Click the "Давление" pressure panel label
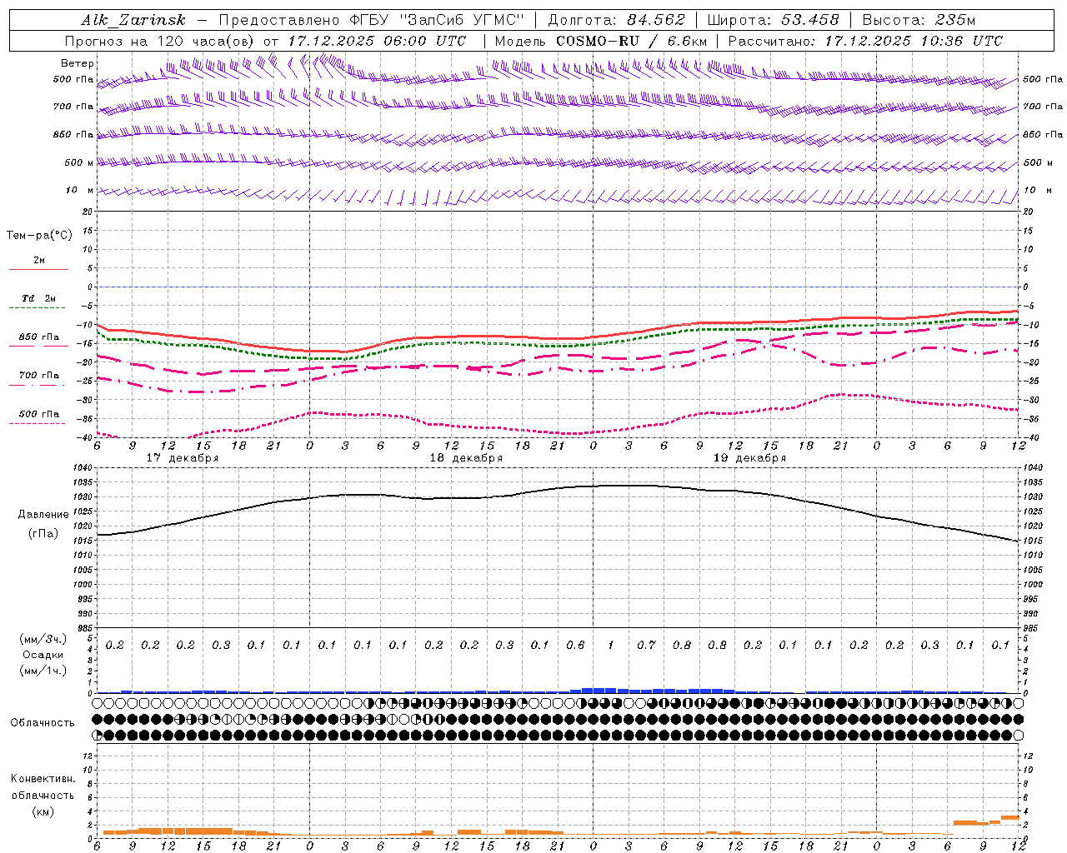This screenshot has width=1067, height=853. [x=43, y=515]
